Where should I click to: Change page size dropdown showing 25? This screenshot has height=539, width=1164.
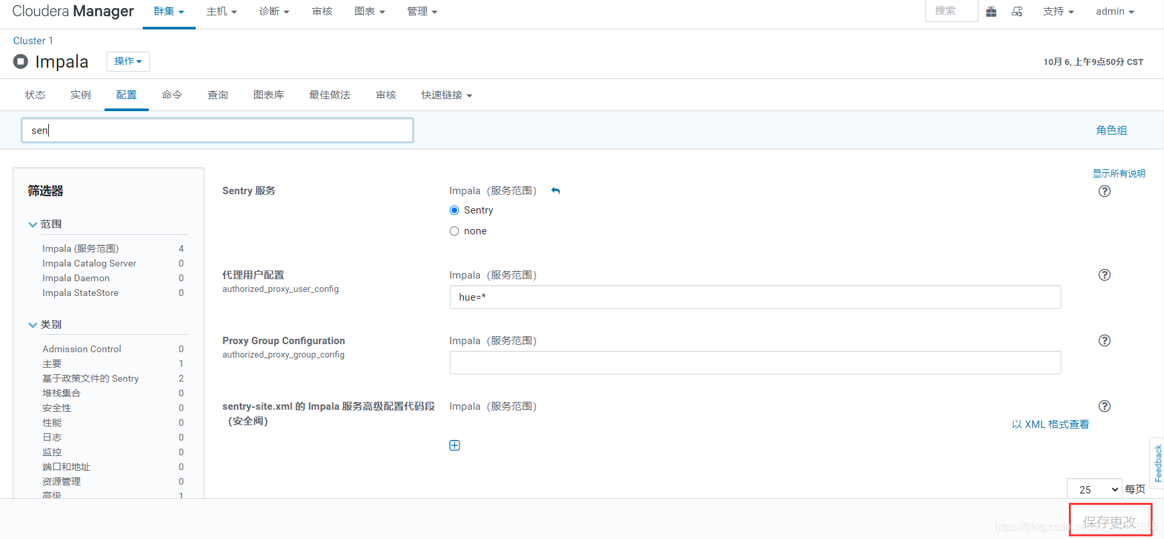click(x=1094, y=489)
